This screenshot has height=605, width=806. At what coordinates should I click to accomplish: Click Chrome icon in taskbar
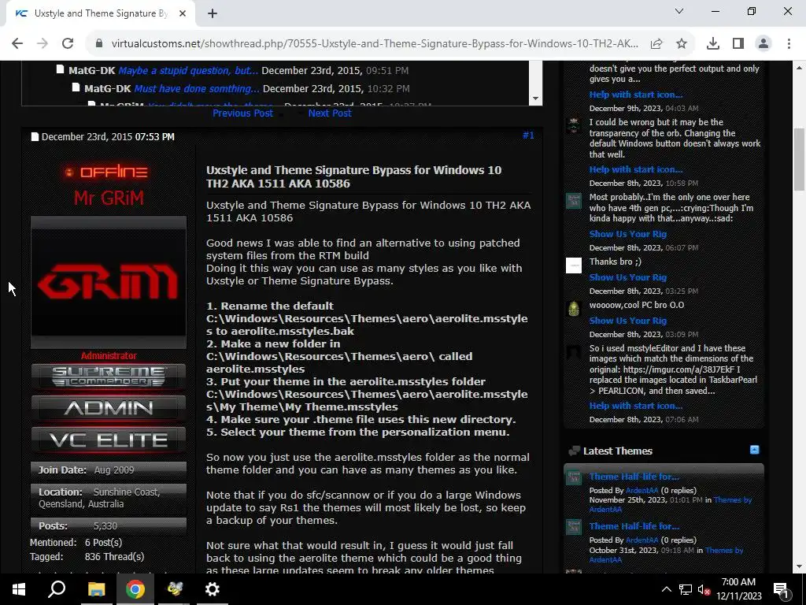pos(135,589)
